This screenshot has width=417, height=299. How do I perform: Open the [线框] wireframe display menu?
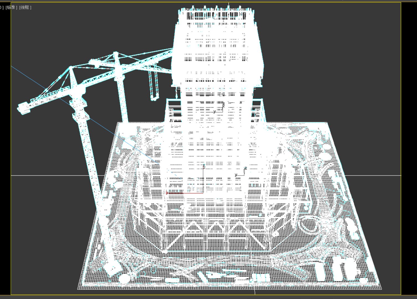[x=25, y=7]
